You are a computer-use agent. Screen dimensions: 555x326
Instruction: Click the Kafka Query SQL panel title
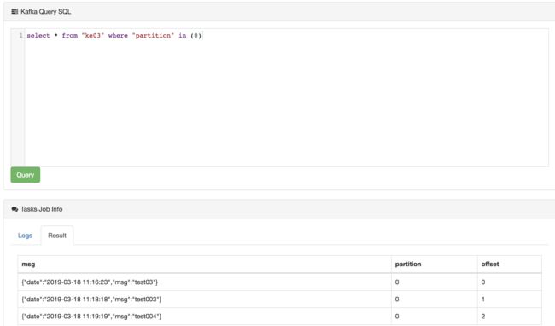(45, 12)
